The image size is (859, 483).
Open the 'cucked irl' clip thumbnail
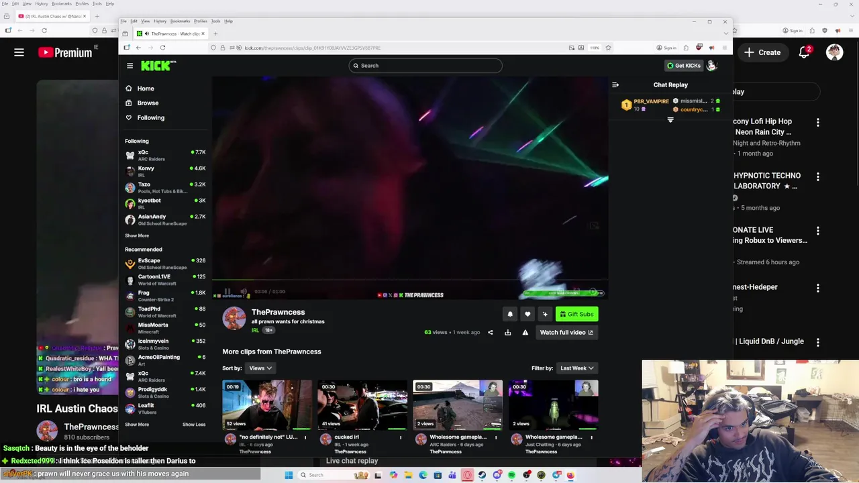(x=362, y=405)
